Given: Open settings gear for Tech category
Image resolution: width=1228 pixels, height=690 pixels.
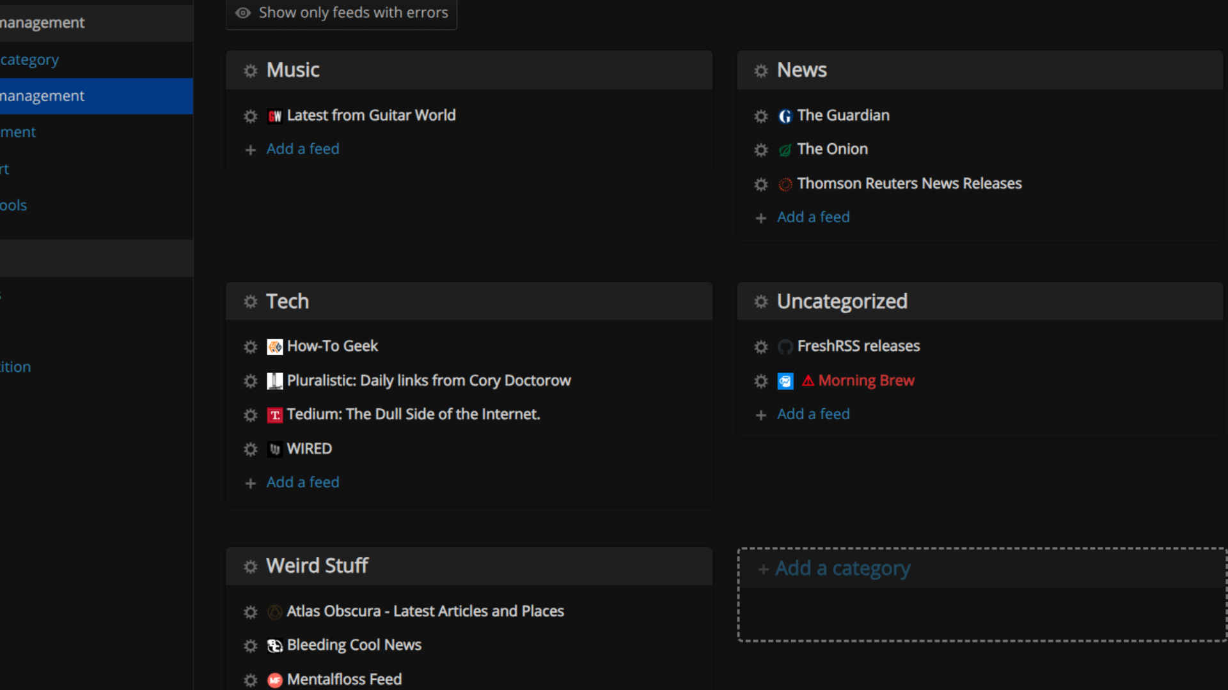Looking at the screenshot, I should [x=250, y=302].
